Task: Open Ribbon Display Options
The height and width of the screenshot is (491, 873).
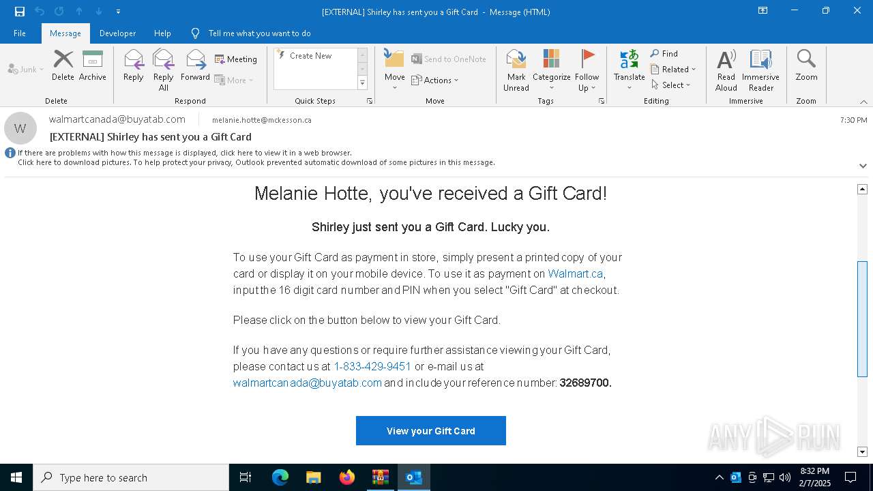Action: (x=763, y=11)
